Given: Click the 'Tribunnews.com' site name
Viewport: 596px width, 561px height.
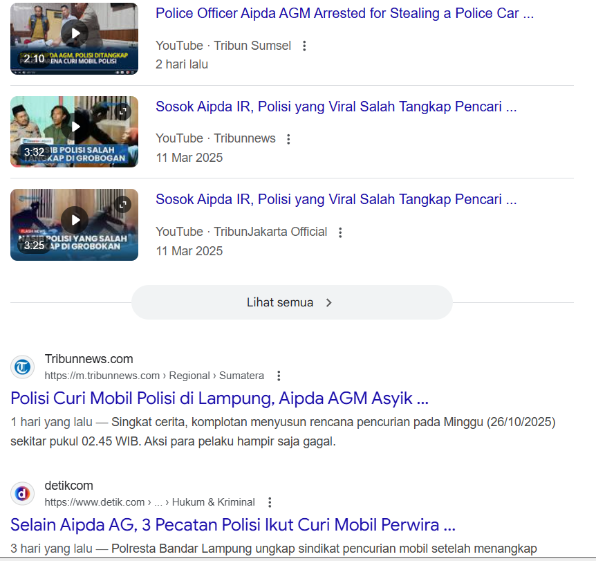Looking at the screenshot, I should (89, 359).
